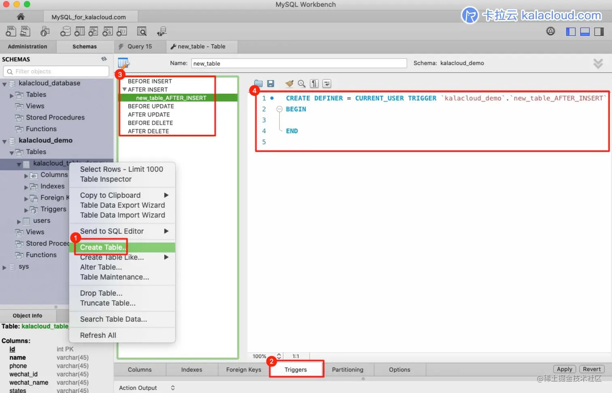Expand the Columns node
The height and width of the screenshot is (393, 612).
(26, 176)
